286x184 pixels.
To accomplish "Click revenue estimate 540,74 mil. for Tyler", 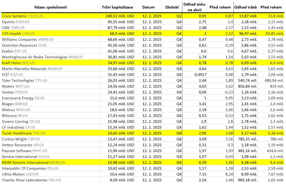I will (x=247, y=80).
